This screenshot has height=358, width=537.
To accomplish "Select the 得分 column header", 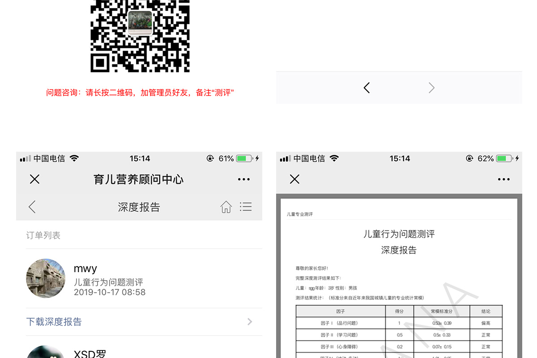I will (400, 311).
